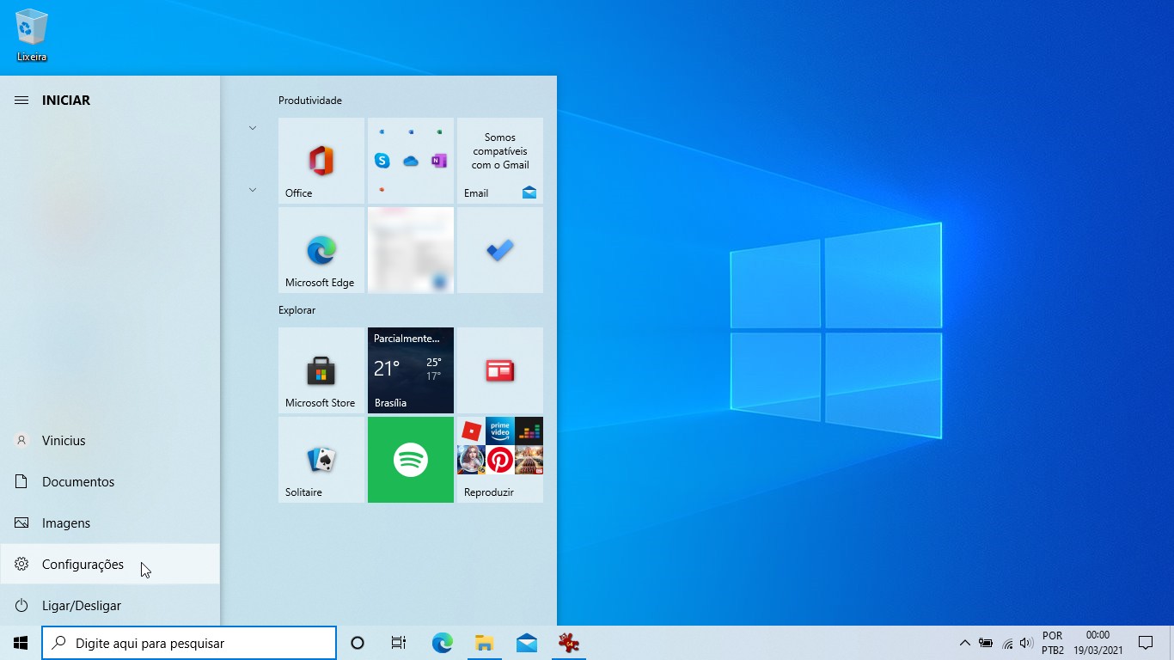Launch the green Spotify tile
Viewport: 1174px width, 660px height.
click(x=411, y=460)
